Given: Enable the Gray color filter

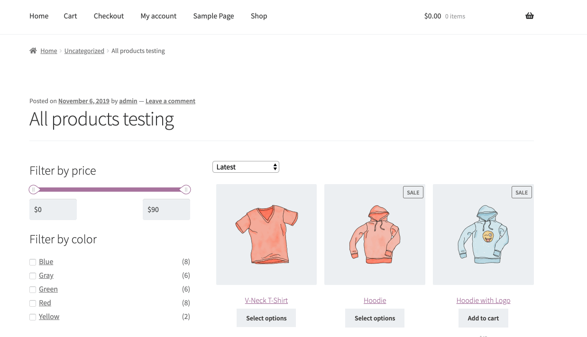Looking at the screenshot, I should point(33,275).
